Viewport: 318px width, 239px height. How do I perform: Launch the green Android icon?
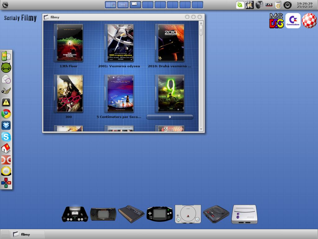6,68
